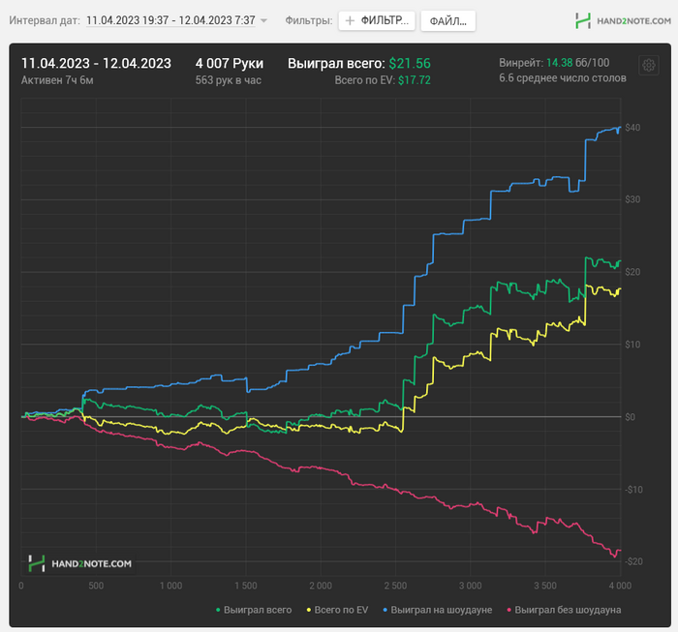Click the ФИЛЬТР... add filter button
The width and height of the screenshot is (678, 632).
[377, 20]
